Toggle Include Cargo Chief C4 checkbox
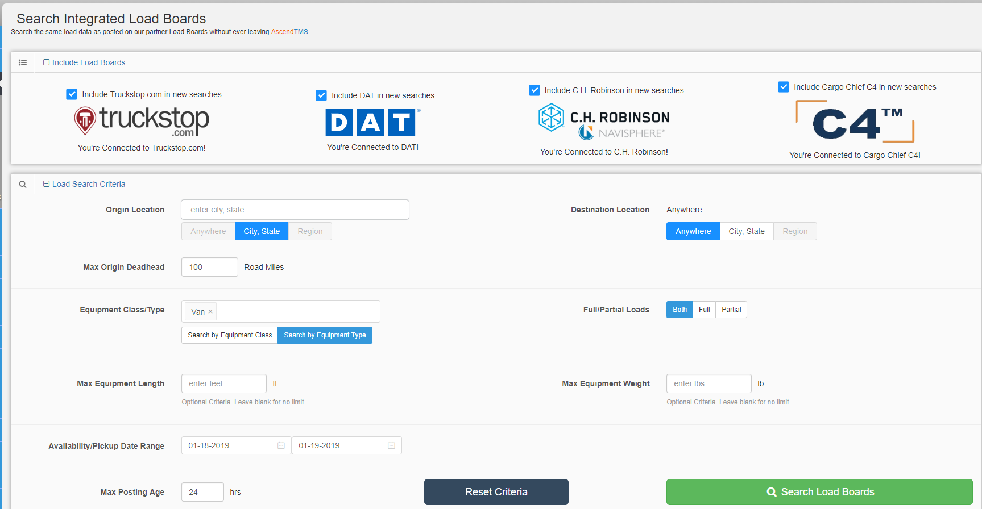Screen dimensions: 982x509 click(784, 87)
